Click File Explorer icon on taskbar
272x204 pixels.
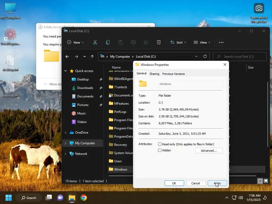[x=72, y=198]
